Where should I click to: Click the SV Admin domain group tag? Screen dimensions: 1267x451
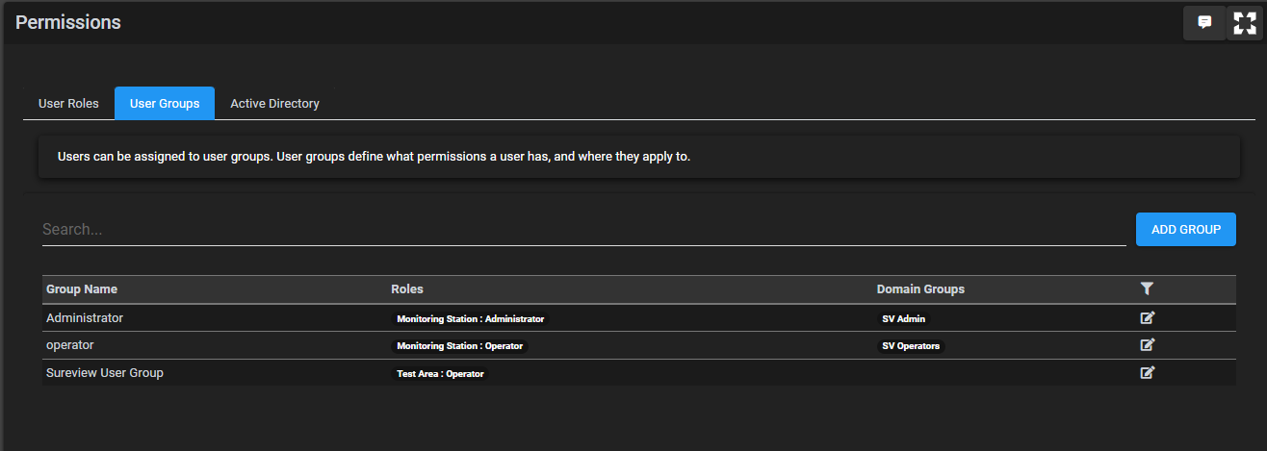pos(903,318)
